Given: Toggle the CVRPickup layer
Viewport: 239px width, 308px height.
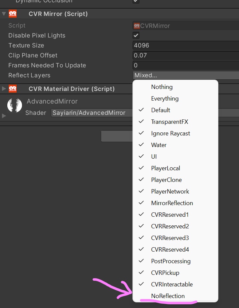Looking at the screenshot, I should tap(175, 272).
